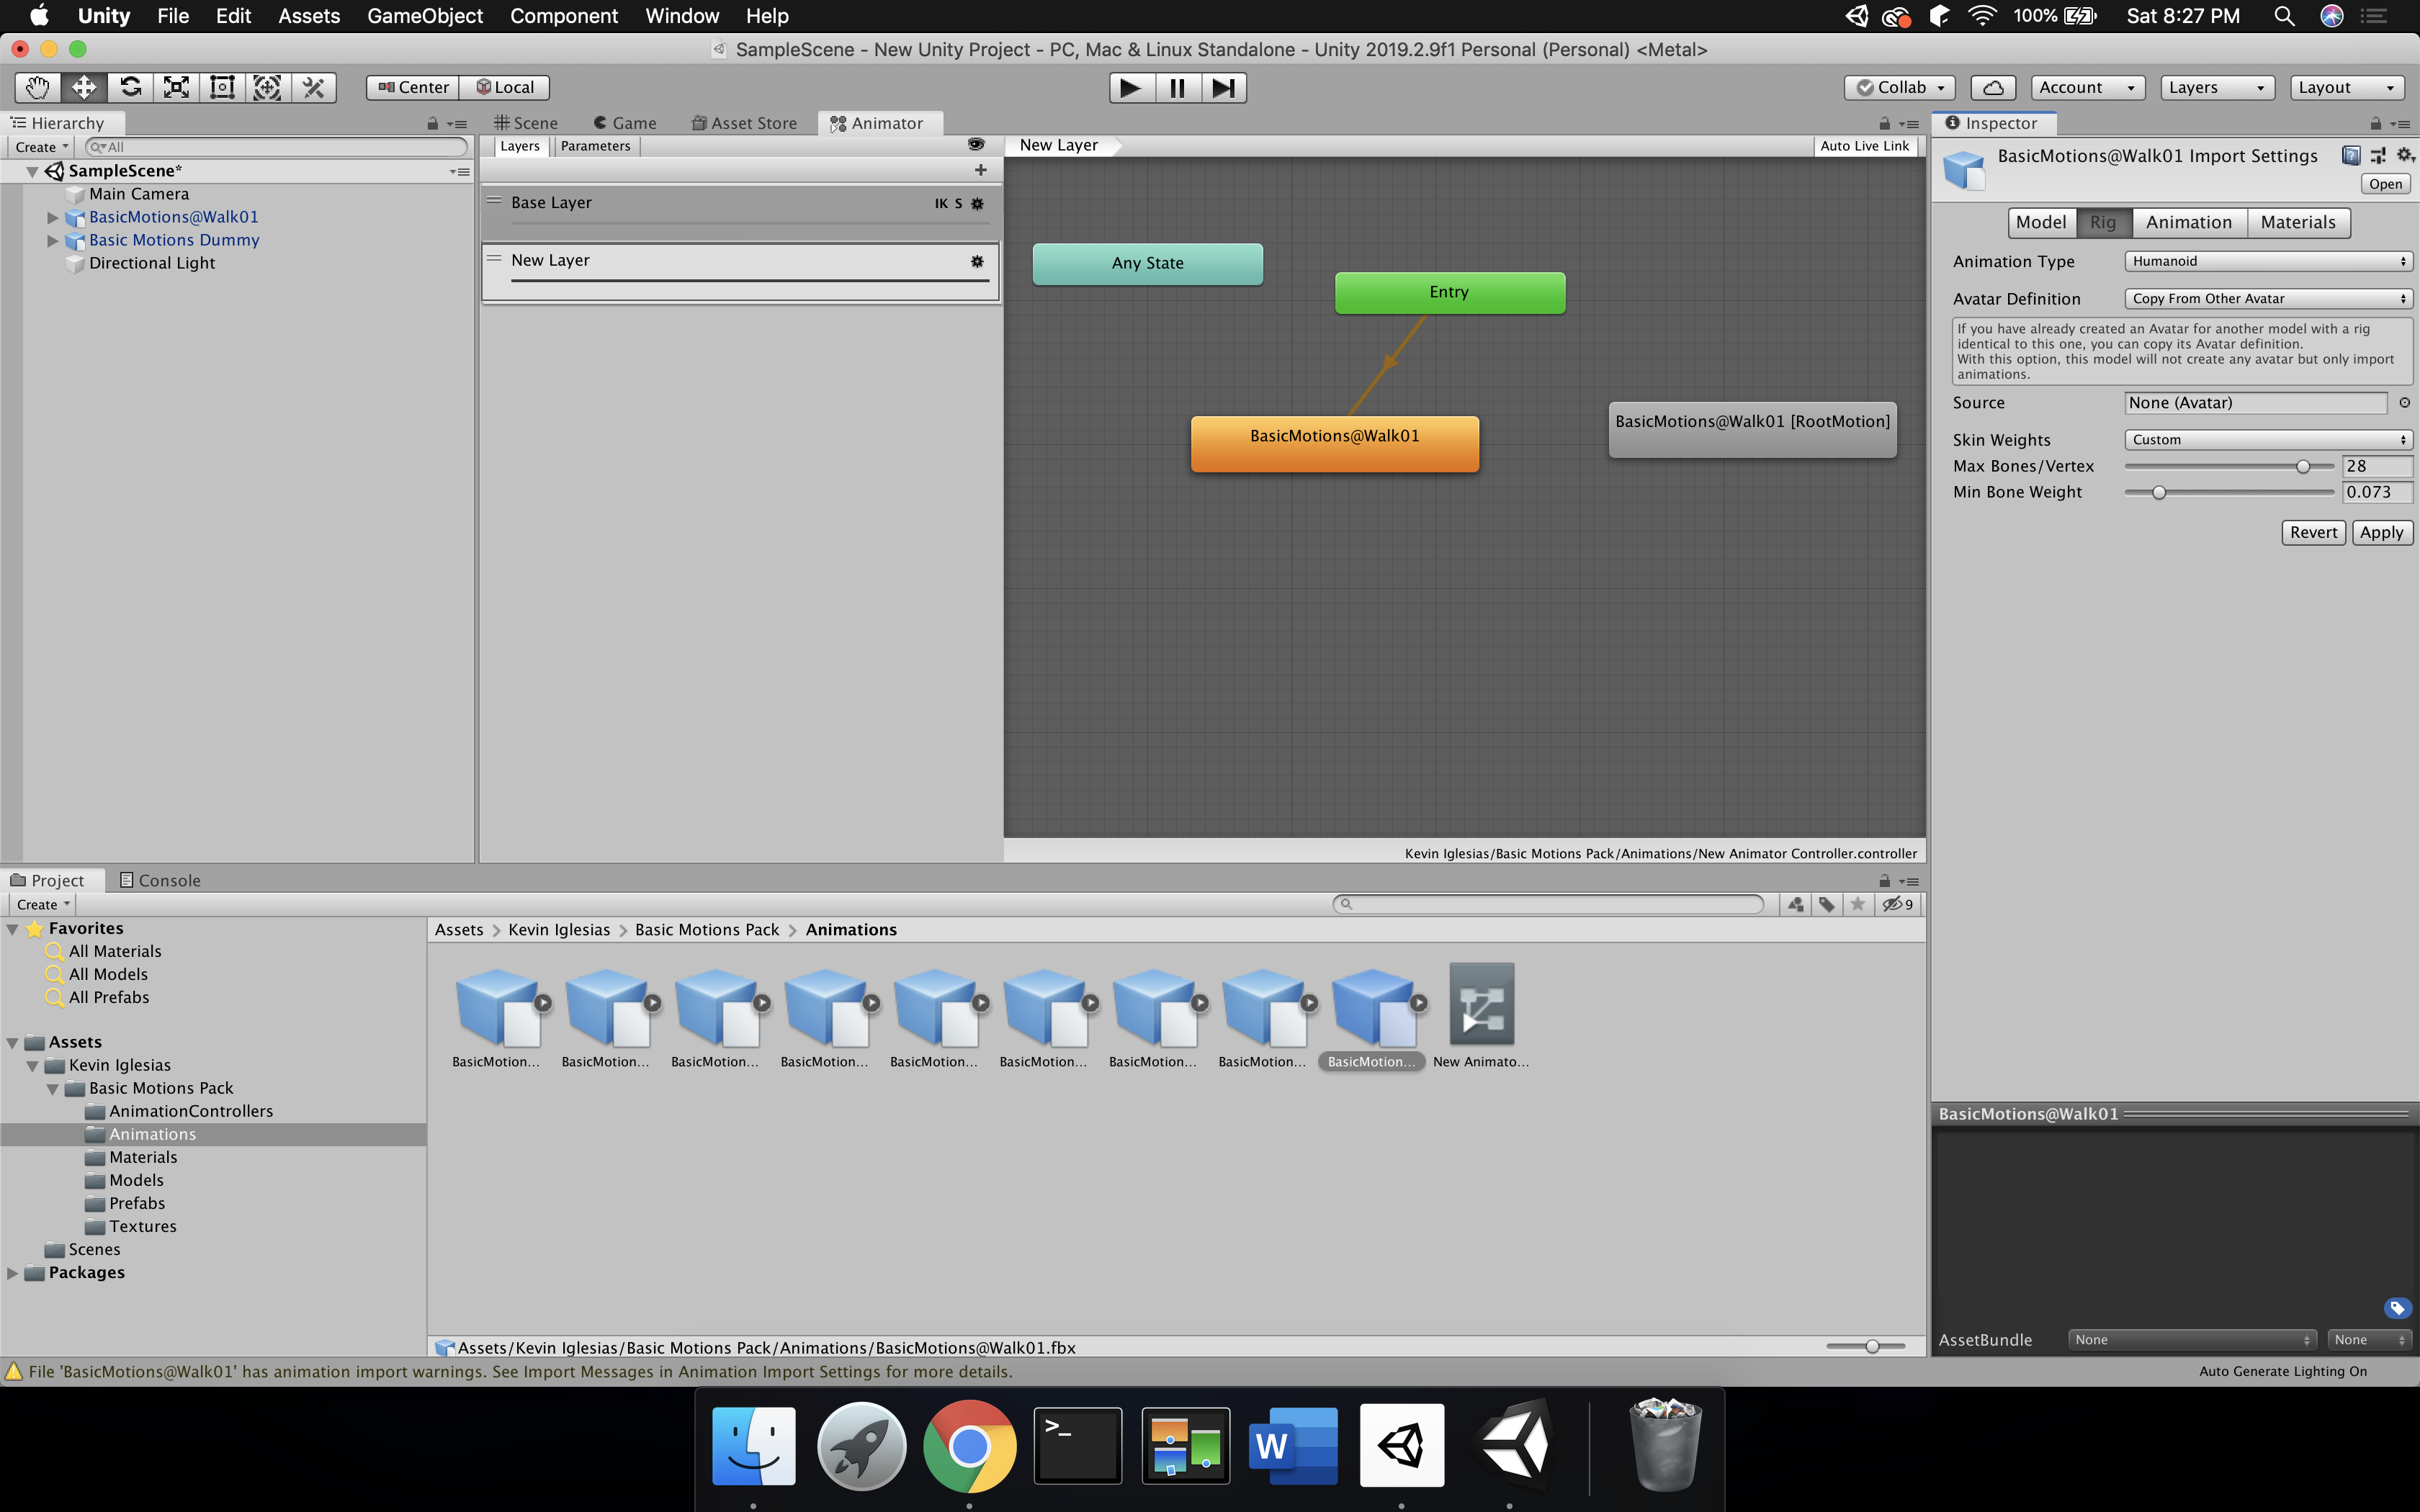Toggle the animator eye visibility icon
Viewport: 2420px width, 1512px height.
click(976, 145)
